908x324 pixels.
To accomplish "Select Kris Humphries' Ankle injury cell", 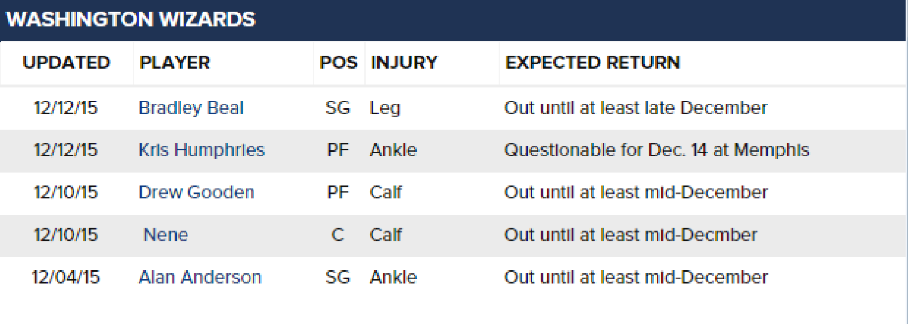I will (x=393, y=150).
